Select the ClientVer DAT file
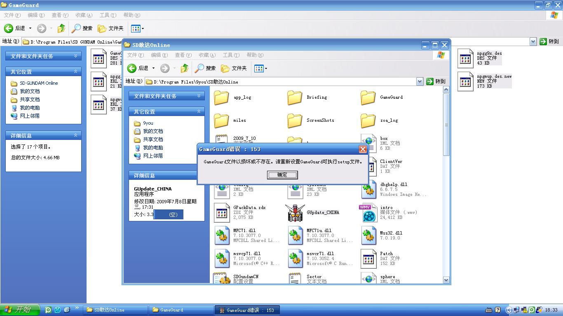The height and width of the screenshot is (316, 563). click(372, 167)
